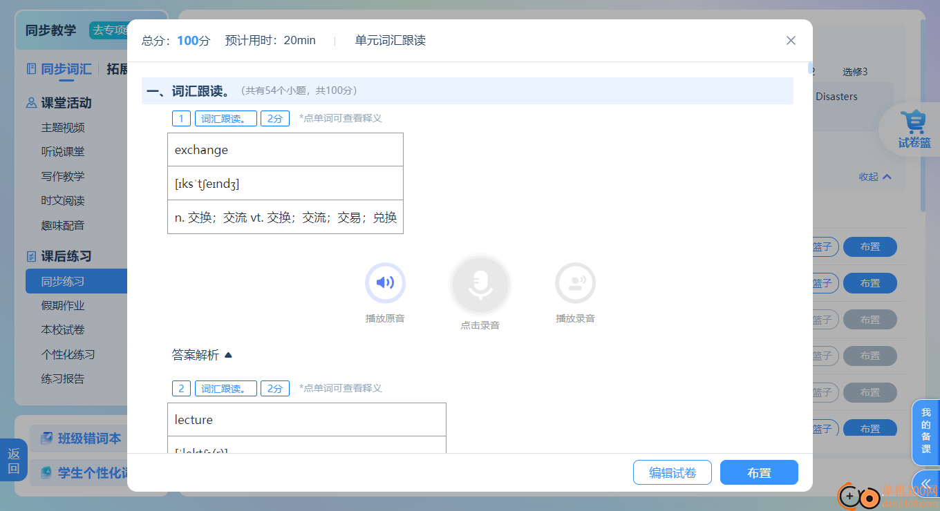Click question number 2 badge
The width and height of the screenshot is (940, 511).
181,389
